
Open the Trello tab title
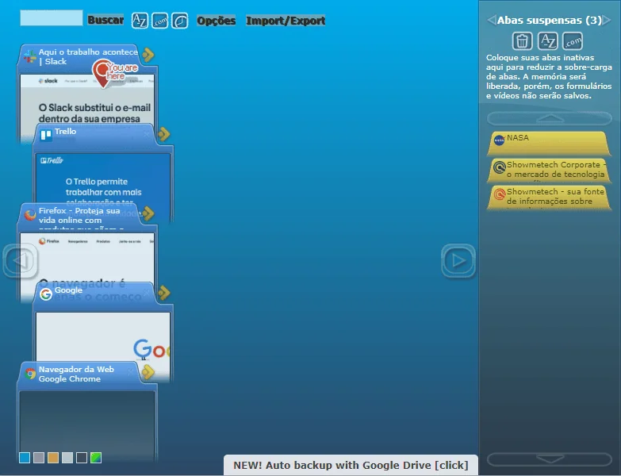click(65, 132)
